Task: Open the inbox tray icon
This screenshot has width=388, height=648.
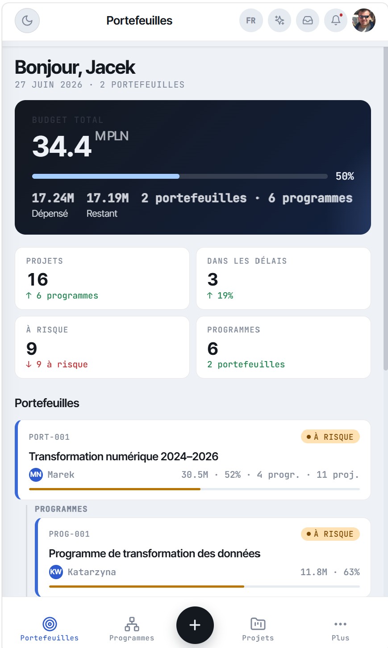Action: tap(308, 21)
